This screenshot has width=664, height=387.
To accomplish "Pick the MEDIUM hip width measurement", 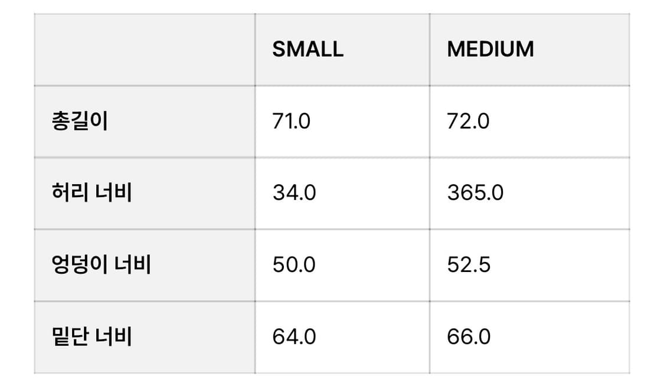I will [x=469, y=265].
